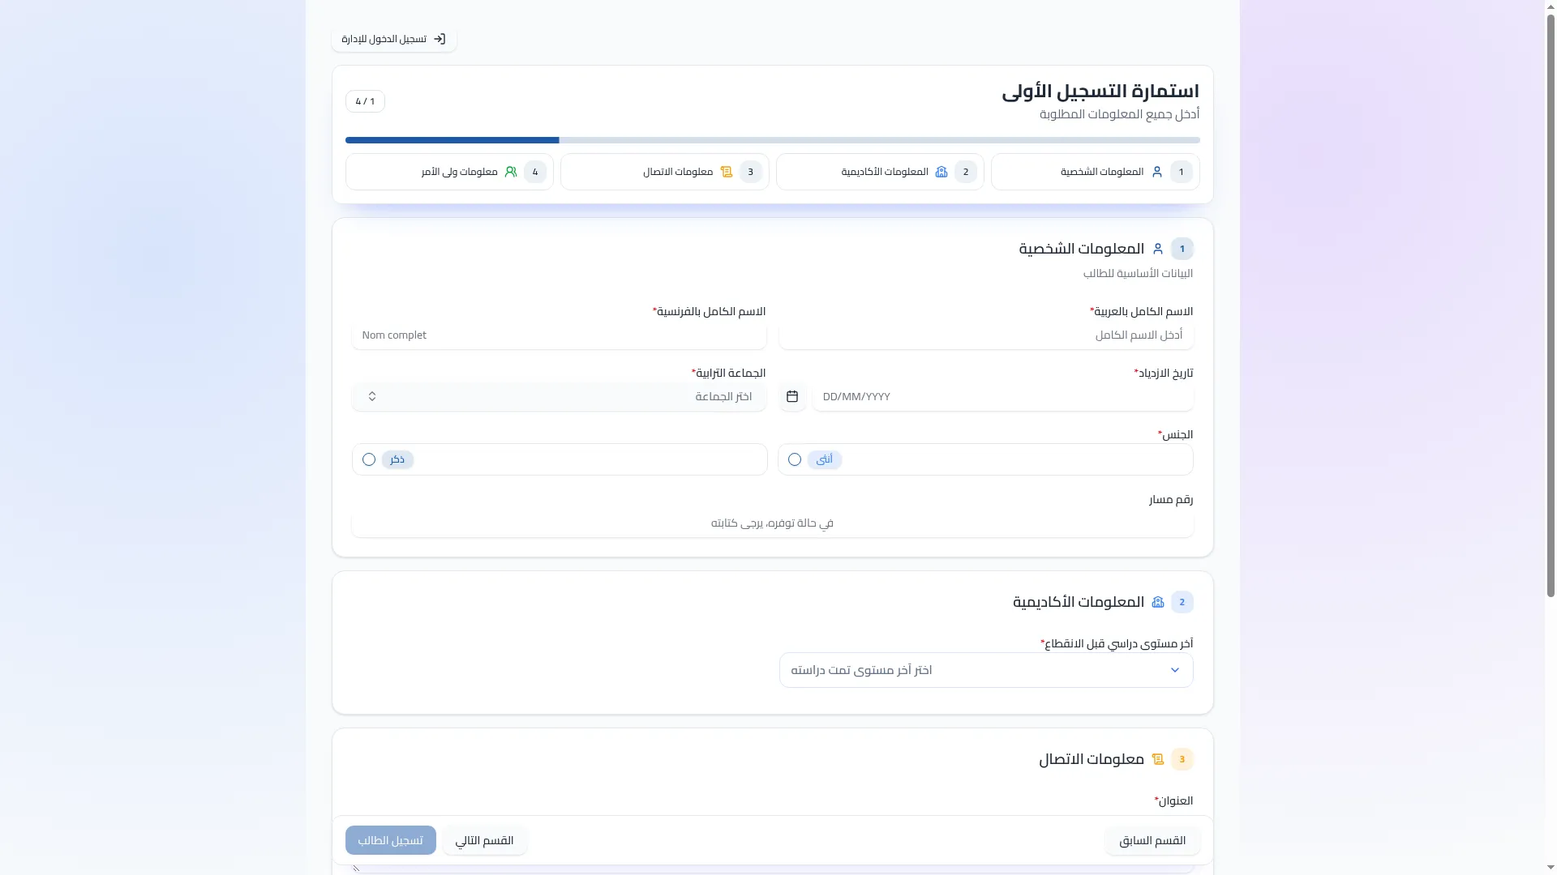The image size is (1557, 875).
Task: Click تسجيل الدخول للإدارة admin login button
Action: coord(394,39)
